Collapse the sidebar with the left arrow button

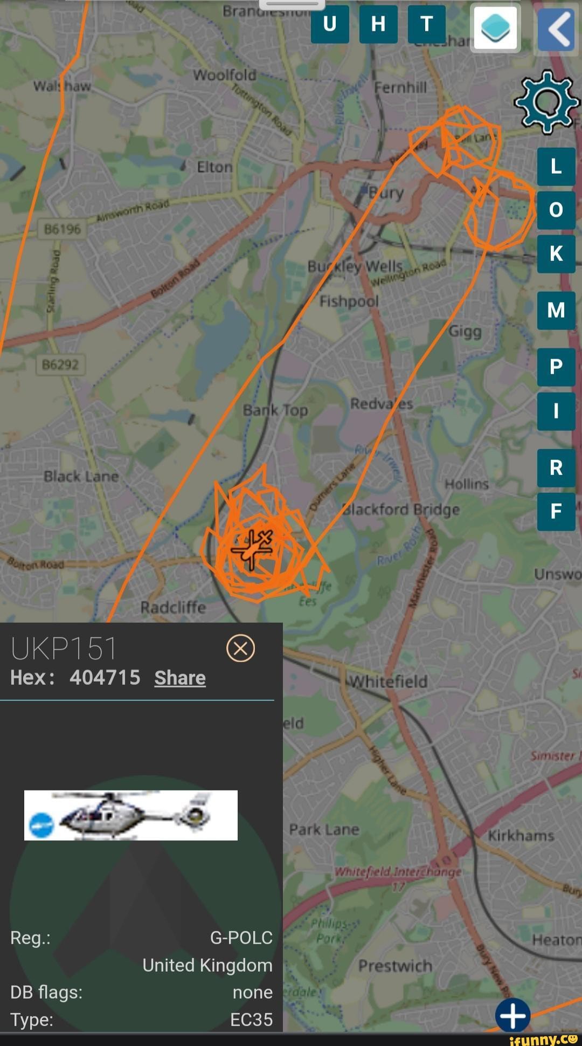557,29
